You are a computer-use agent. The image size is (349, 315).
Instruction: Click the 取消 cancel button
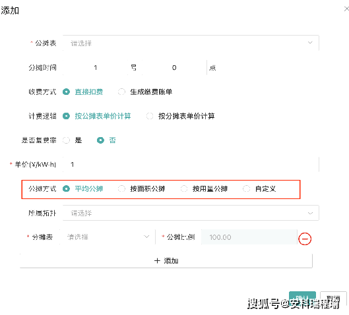pos(333,298)
